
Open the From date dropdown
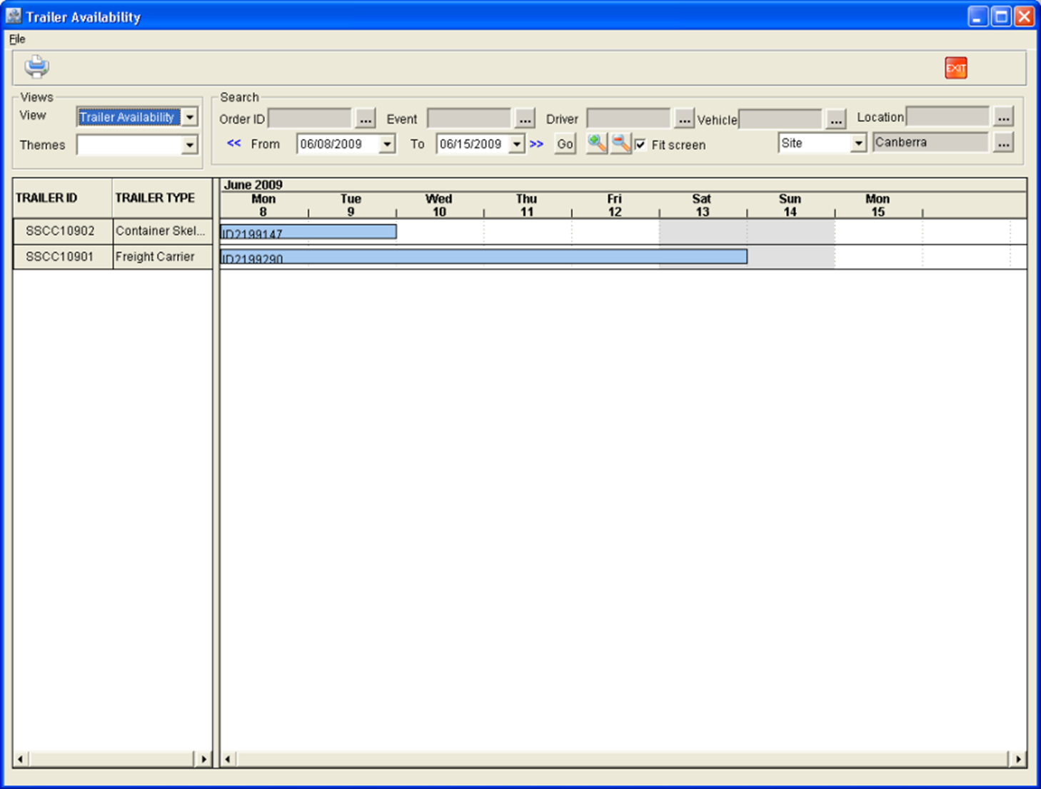pyautogui.click(x=387, y=144)
